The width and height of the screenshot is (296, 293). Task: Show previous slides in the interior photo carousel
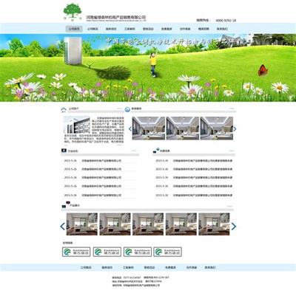[x=130, y=128]
